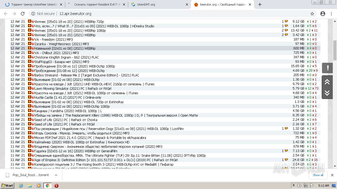
Task: Open volume control in system tray
Action: 299,186
